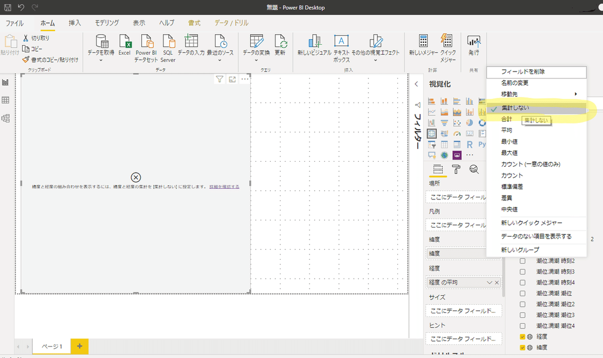
Task: Check the 潮位.満潮 潮位3 field
Action: (523, 315)
